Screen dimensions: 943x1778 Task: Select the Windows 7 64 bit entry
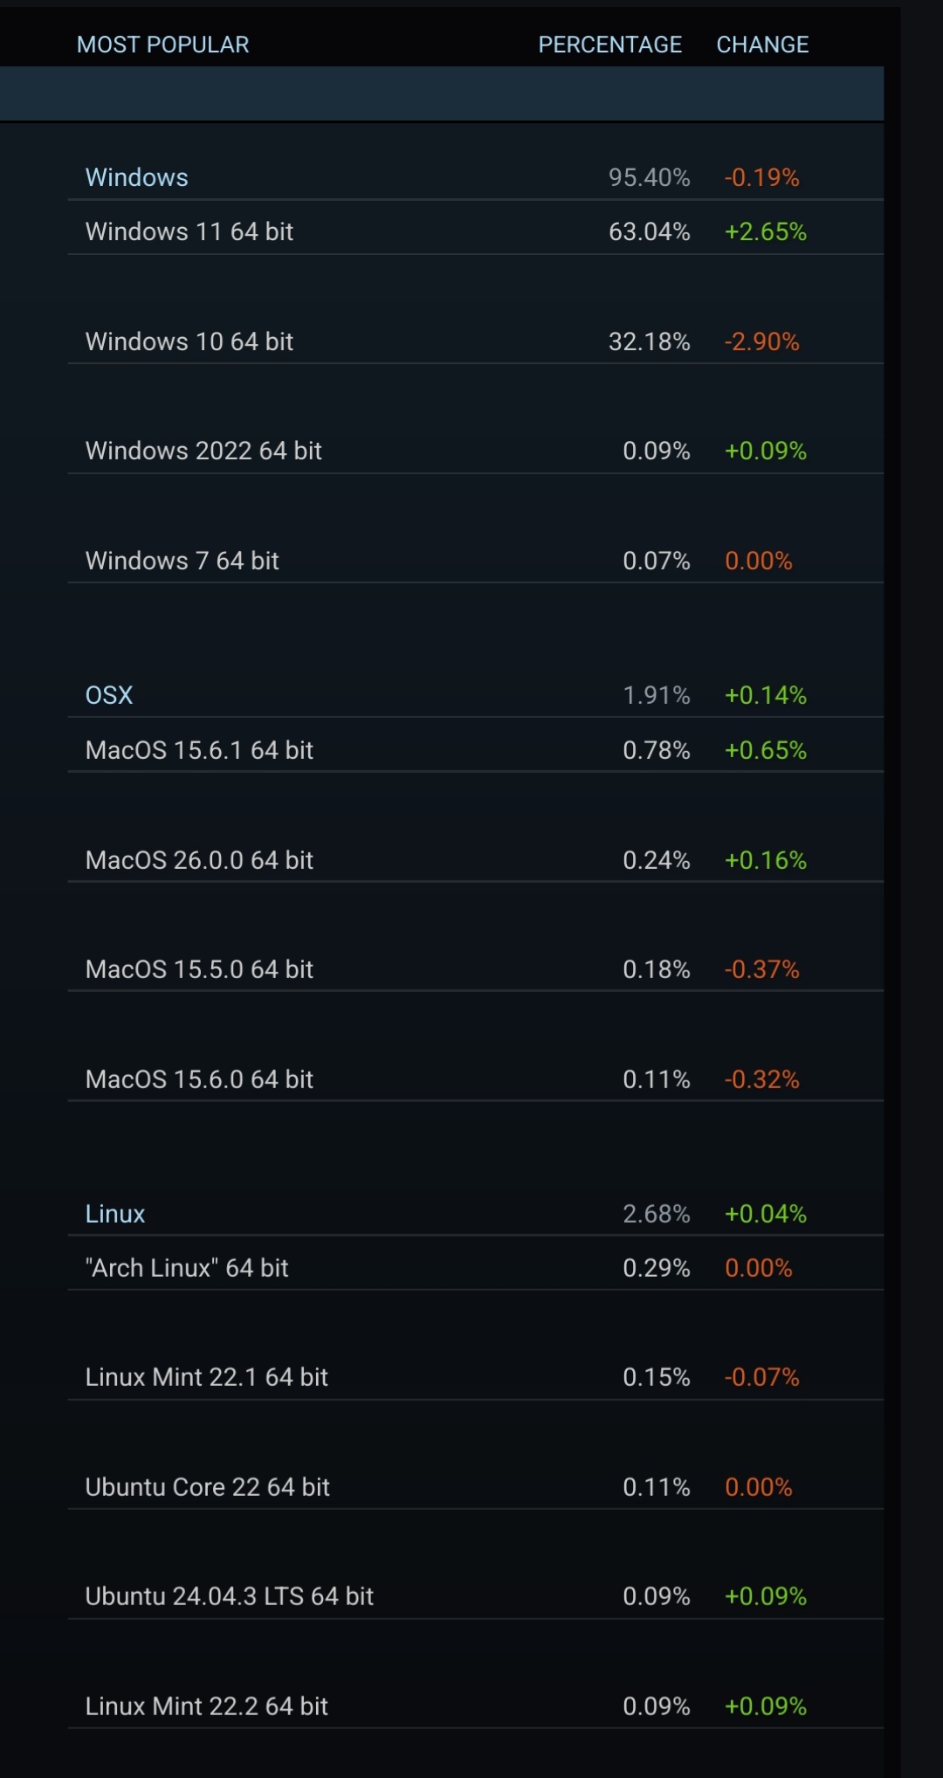pos(182,561)
